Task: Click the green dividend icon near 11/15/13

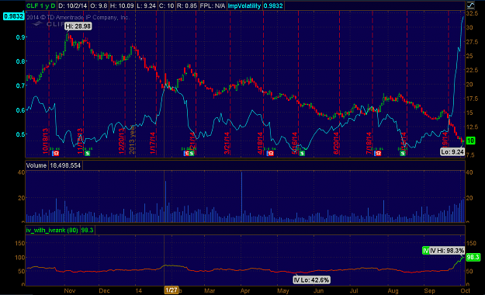Action: click(x=88, y=153)
